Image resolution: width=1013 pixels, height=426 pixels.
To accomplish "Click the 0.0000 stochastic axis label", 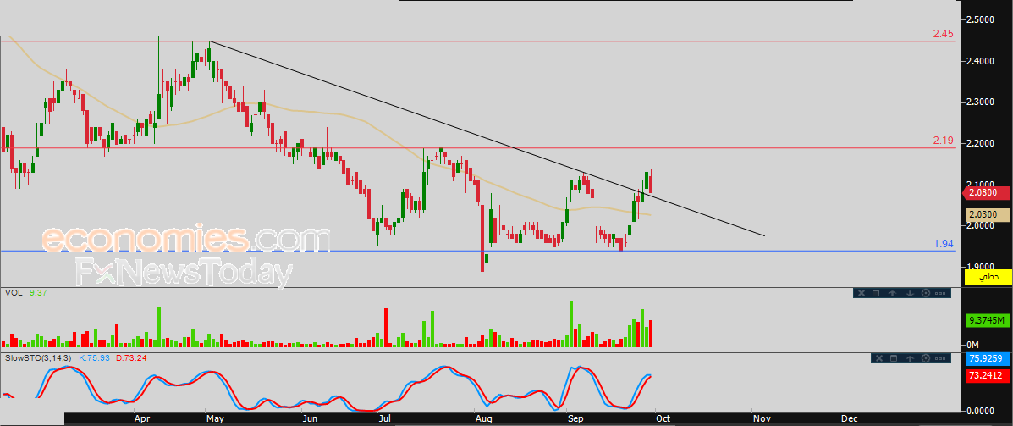I will [x=982, y=411].
